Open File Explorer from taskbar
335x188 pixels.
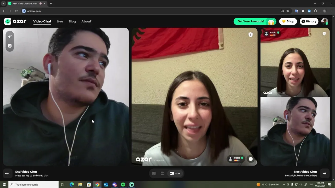click(x=80, y=185)
